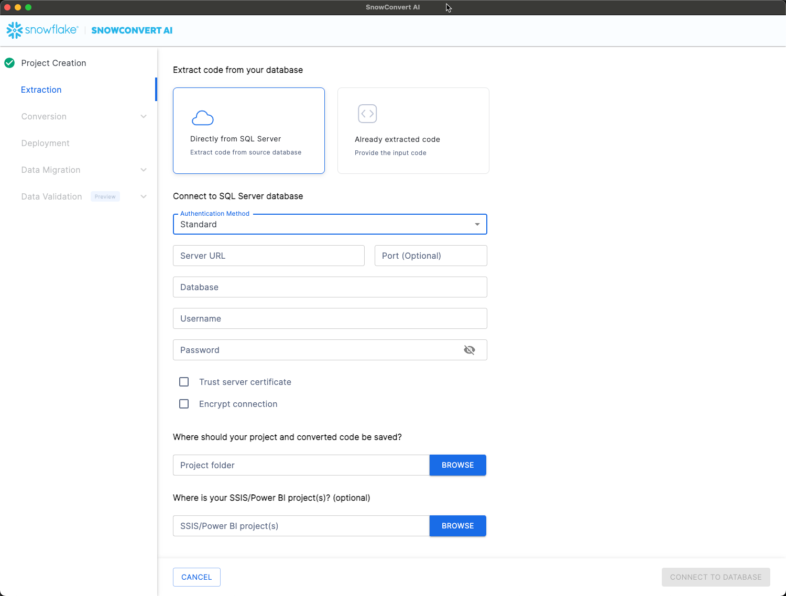Click the code brackets icon

click(x=367, y=114)
